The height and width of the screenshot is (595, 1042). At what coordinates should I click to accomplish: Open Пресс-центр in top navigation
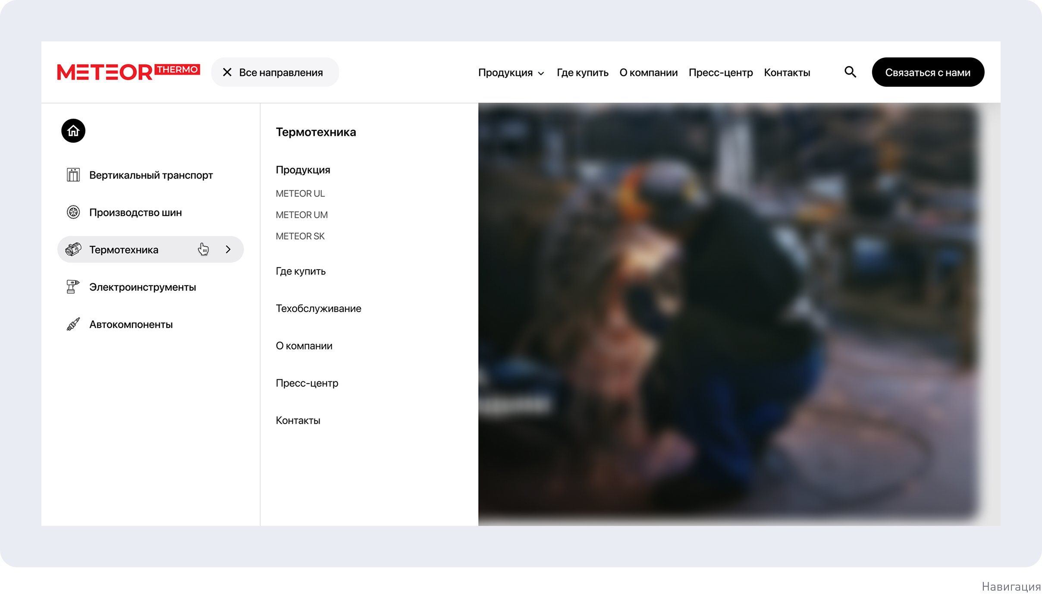tap(720, 72)
